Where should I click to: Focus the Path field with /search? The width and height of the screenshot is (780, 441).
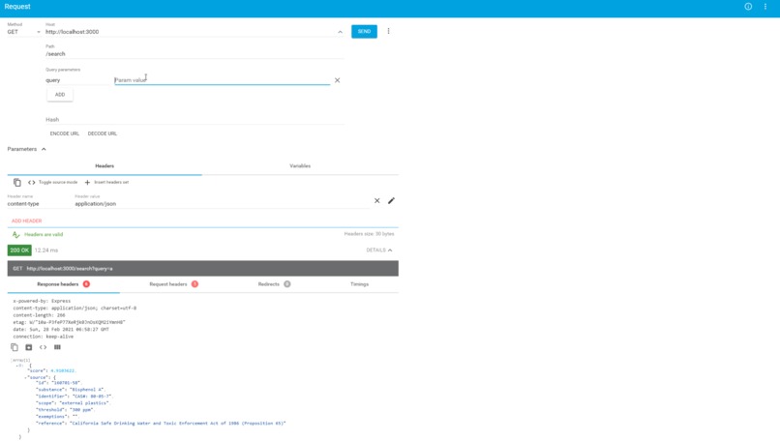tap(195, 54)
